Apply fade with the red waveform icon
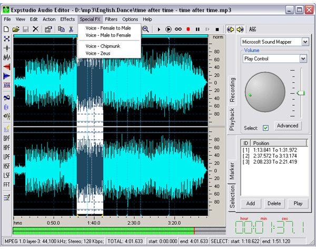The width and height of the screenshot is (316, 249). [7, 67]
